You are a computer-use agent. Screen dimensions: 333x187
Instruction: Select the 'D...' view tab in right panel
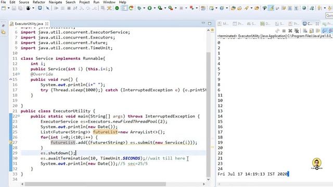(x=265, y=24)
